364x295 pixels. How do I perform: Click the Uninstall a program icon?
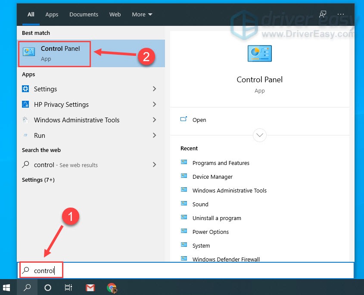tap(184, 217)
